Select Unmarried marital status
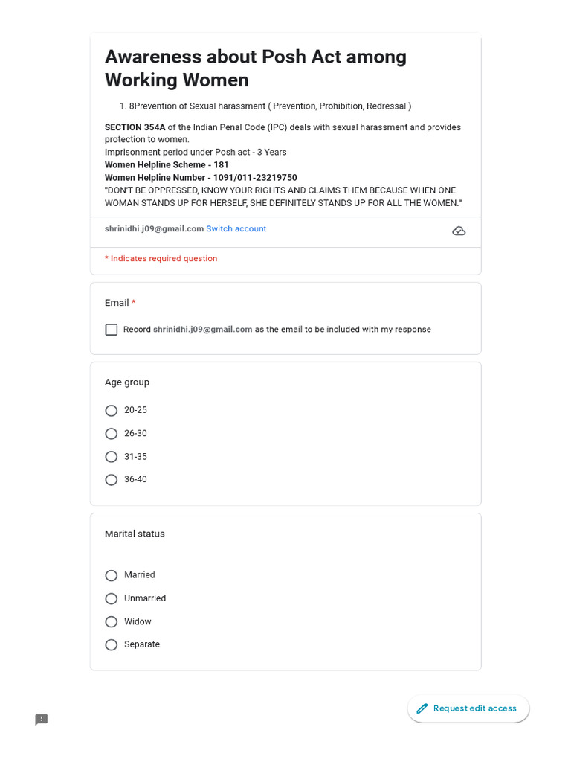Viewport: 571px width, 762px height. 112,598
